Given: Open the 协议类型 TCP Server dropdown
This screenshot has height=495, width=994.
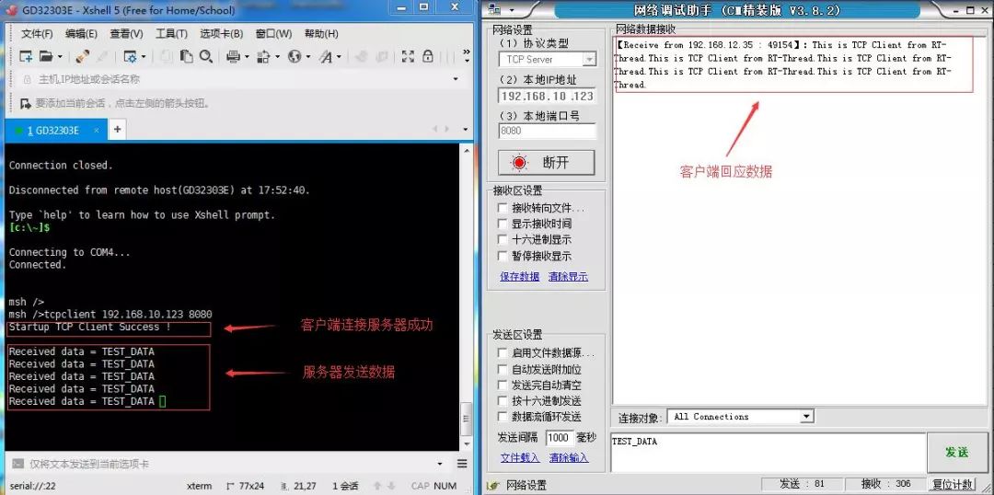Looking at the screenshot, I should pyautogui.click(x=590, y=60).
